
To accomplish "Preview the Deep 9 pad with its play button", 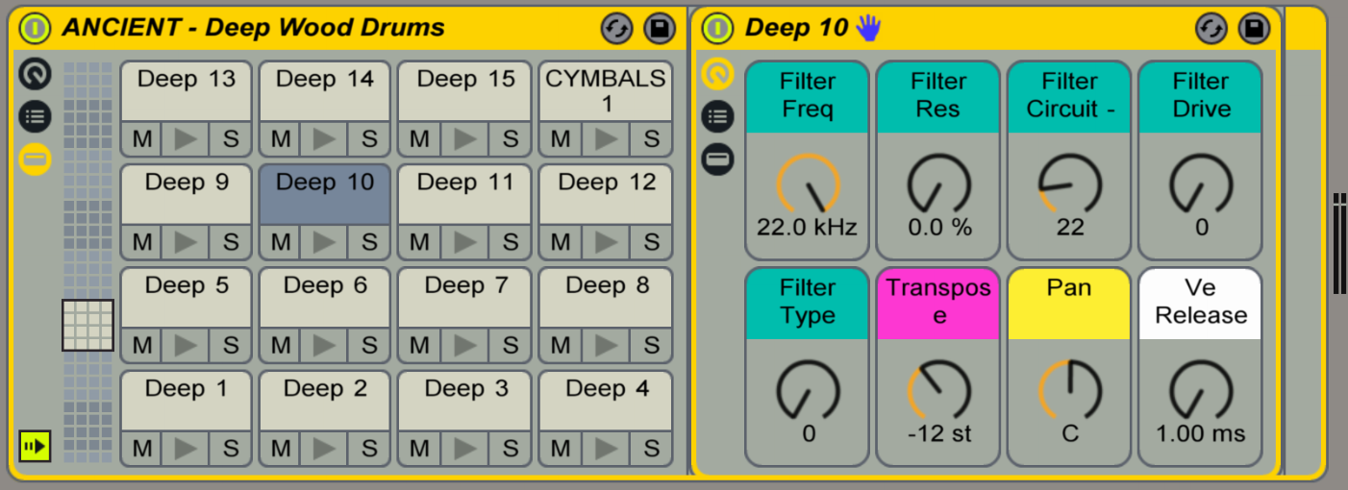I will click(187, 242).
